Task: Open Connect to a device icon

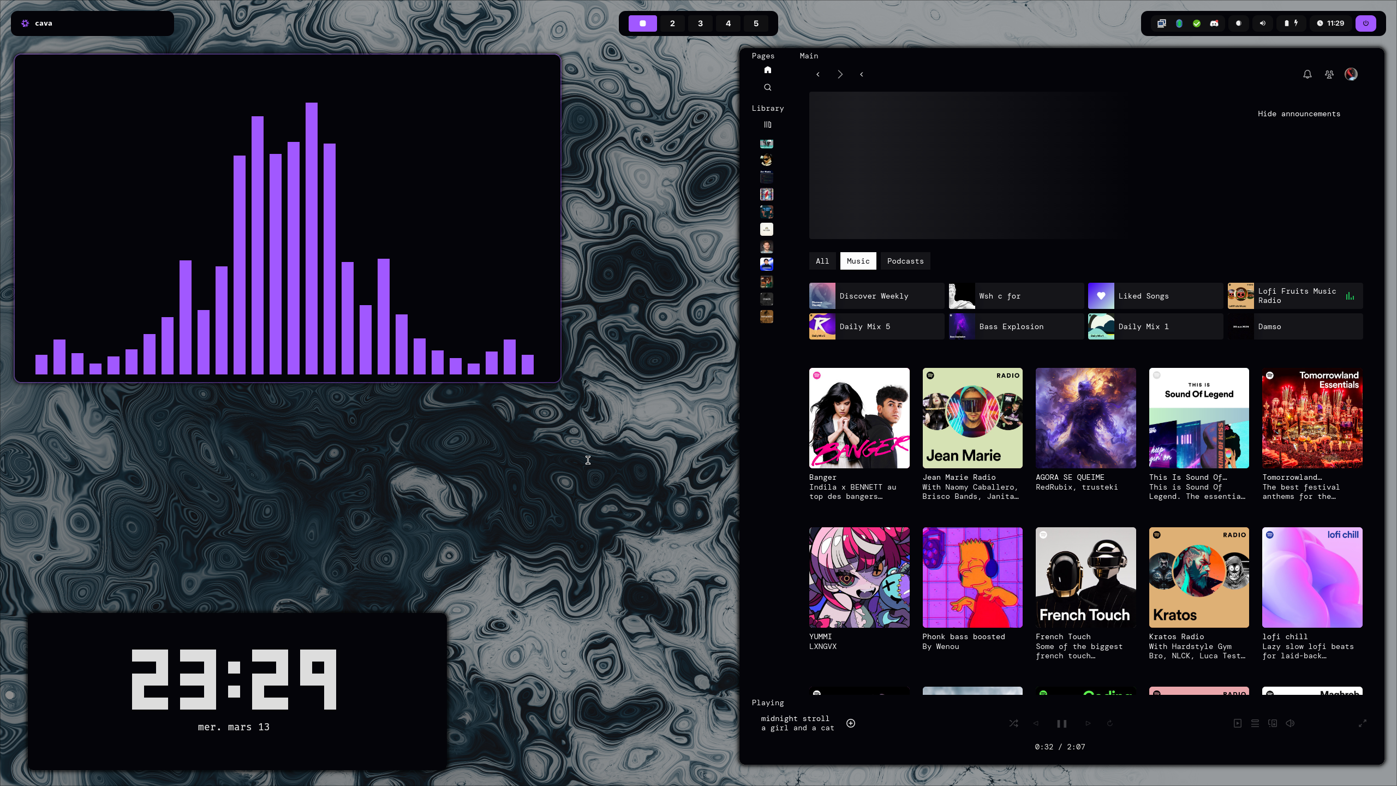Action: click(x=1272, y=723)
